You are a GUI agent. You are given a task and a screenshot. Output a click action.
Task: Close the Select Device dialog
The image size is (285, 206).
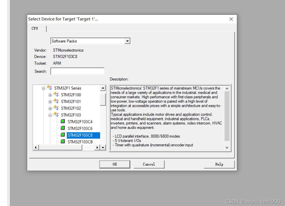pos(231,19)
